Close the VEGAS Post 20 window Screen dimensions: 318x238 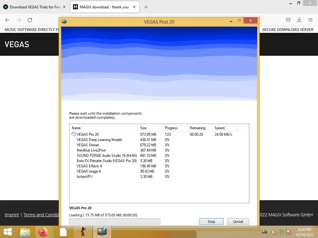[x=251, y=20]
